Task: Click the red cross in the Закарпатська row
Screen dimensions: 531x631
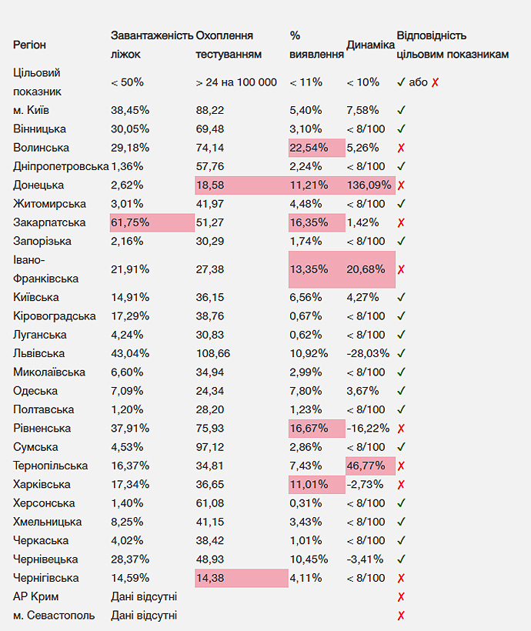Action: tap(401, 223)
